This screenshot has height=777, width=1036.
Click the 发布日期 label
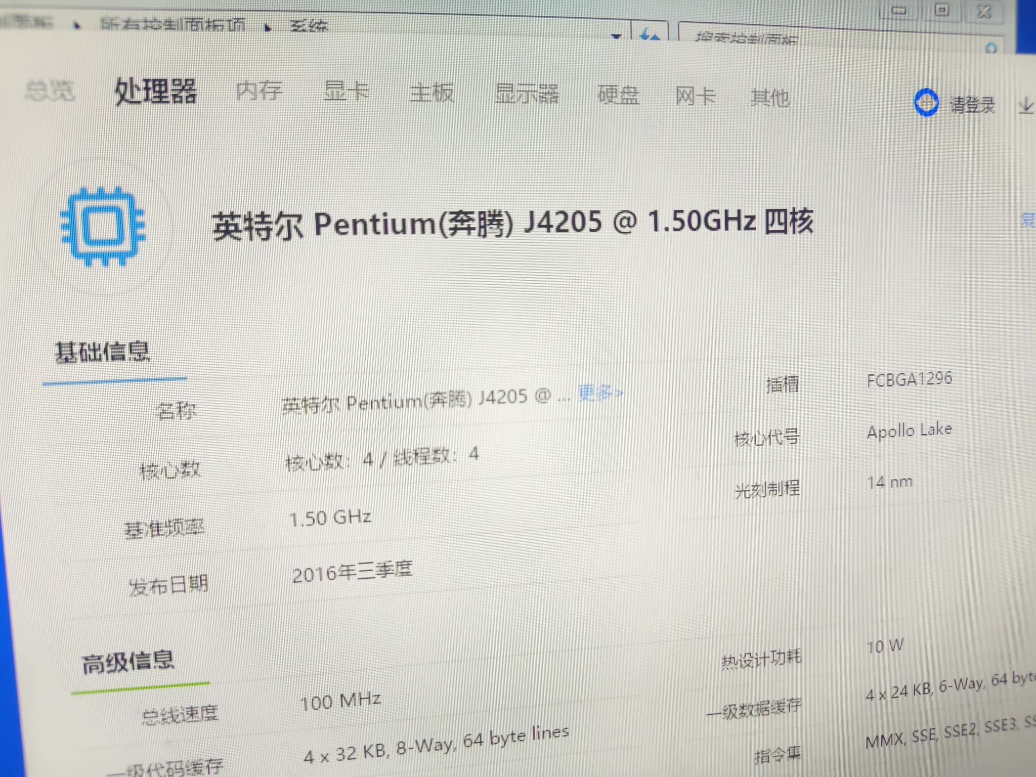pyautogui.click(x=168, y=586)
